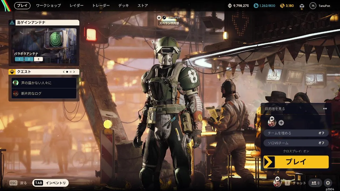Open the mail inbox envelope icon
The width and height of the screenshot is (340, 191).
(302, 6)
